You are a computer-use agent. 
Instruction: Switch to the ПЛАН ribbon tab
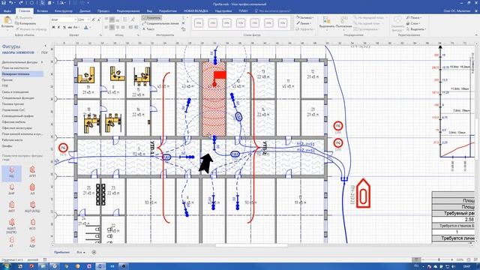tap(243, 10)
